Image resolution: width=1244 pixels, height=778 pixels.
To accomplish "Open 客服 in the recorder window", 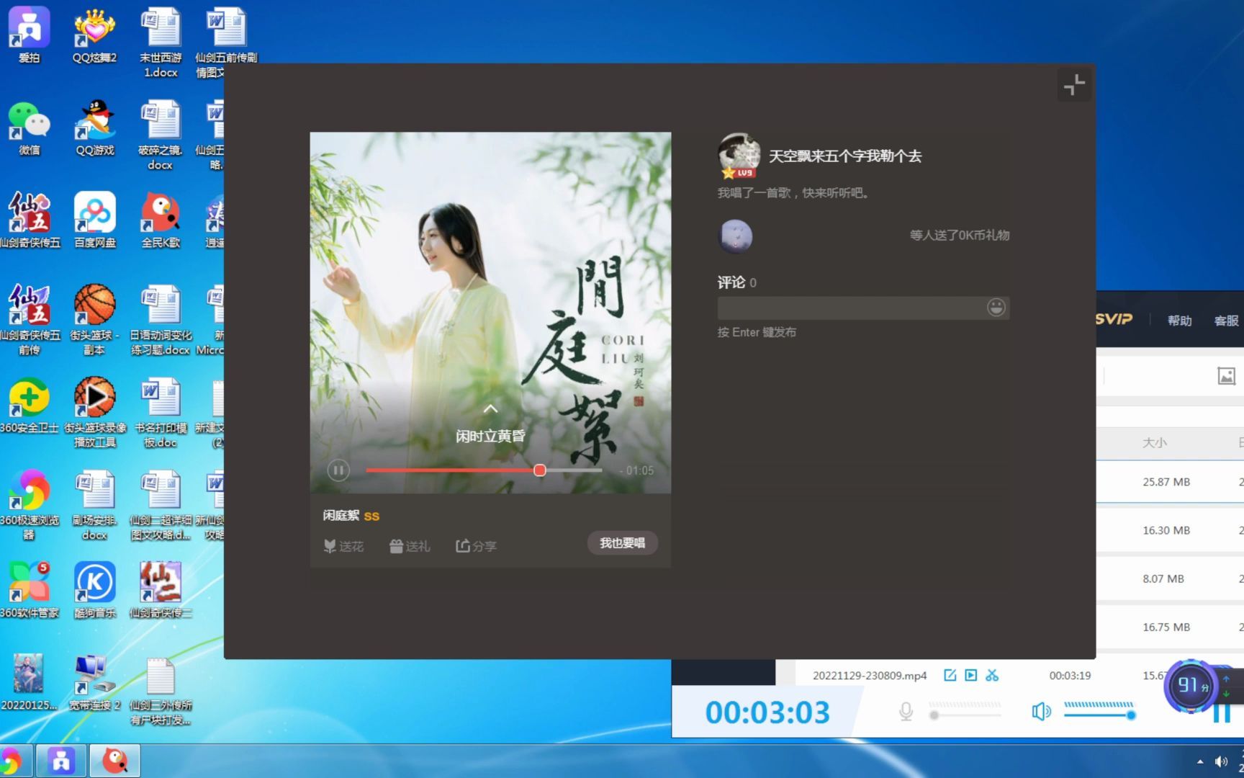I will point(1226,321).
